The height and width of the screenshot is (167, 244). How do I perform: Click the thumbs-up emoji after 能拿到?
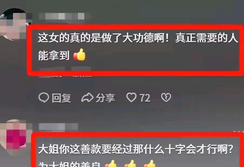pos(80,55)
